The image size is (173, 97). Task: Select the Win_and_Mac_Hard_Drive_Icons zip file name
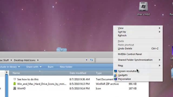[42, 84]
